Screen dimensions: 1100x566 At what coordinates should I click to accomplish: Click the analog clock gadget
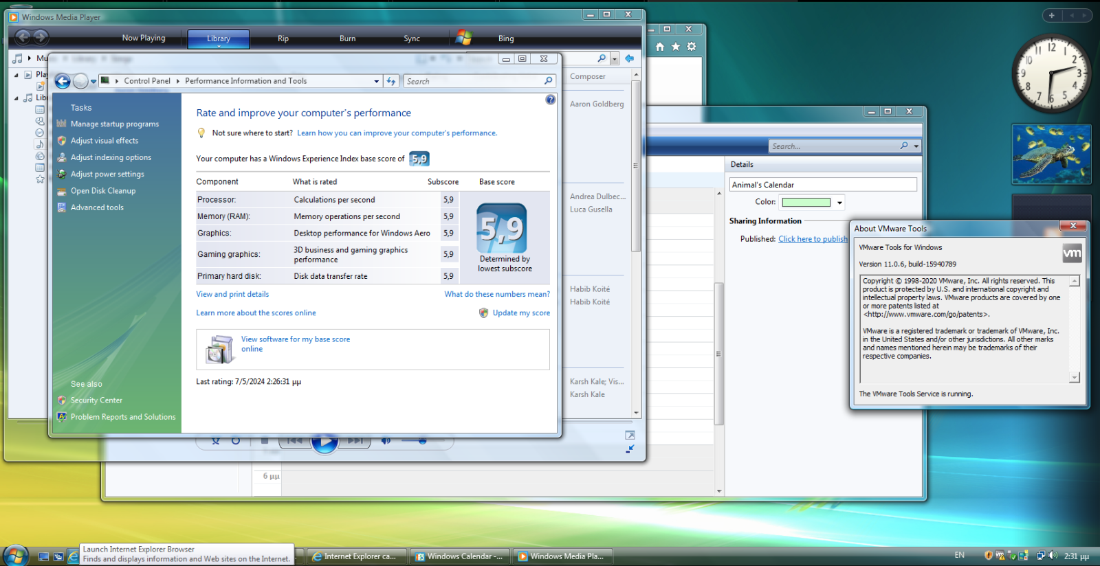pyautogui.click(x=1051, y=73)
